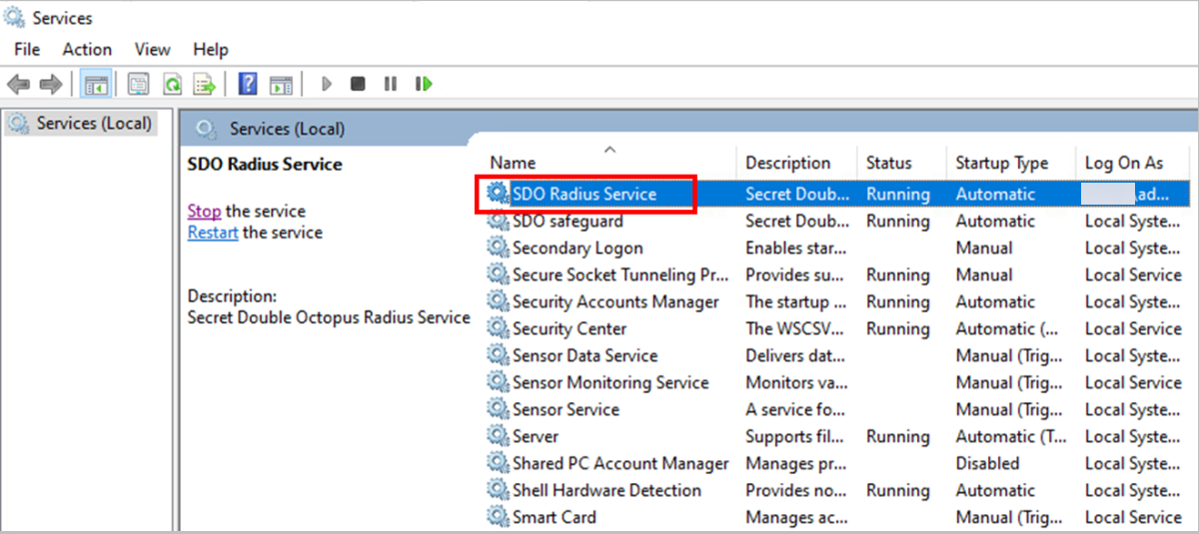Screen dimensions: 1199x534
Task: Click the Stop the service link
Action: tap(204, 212)
